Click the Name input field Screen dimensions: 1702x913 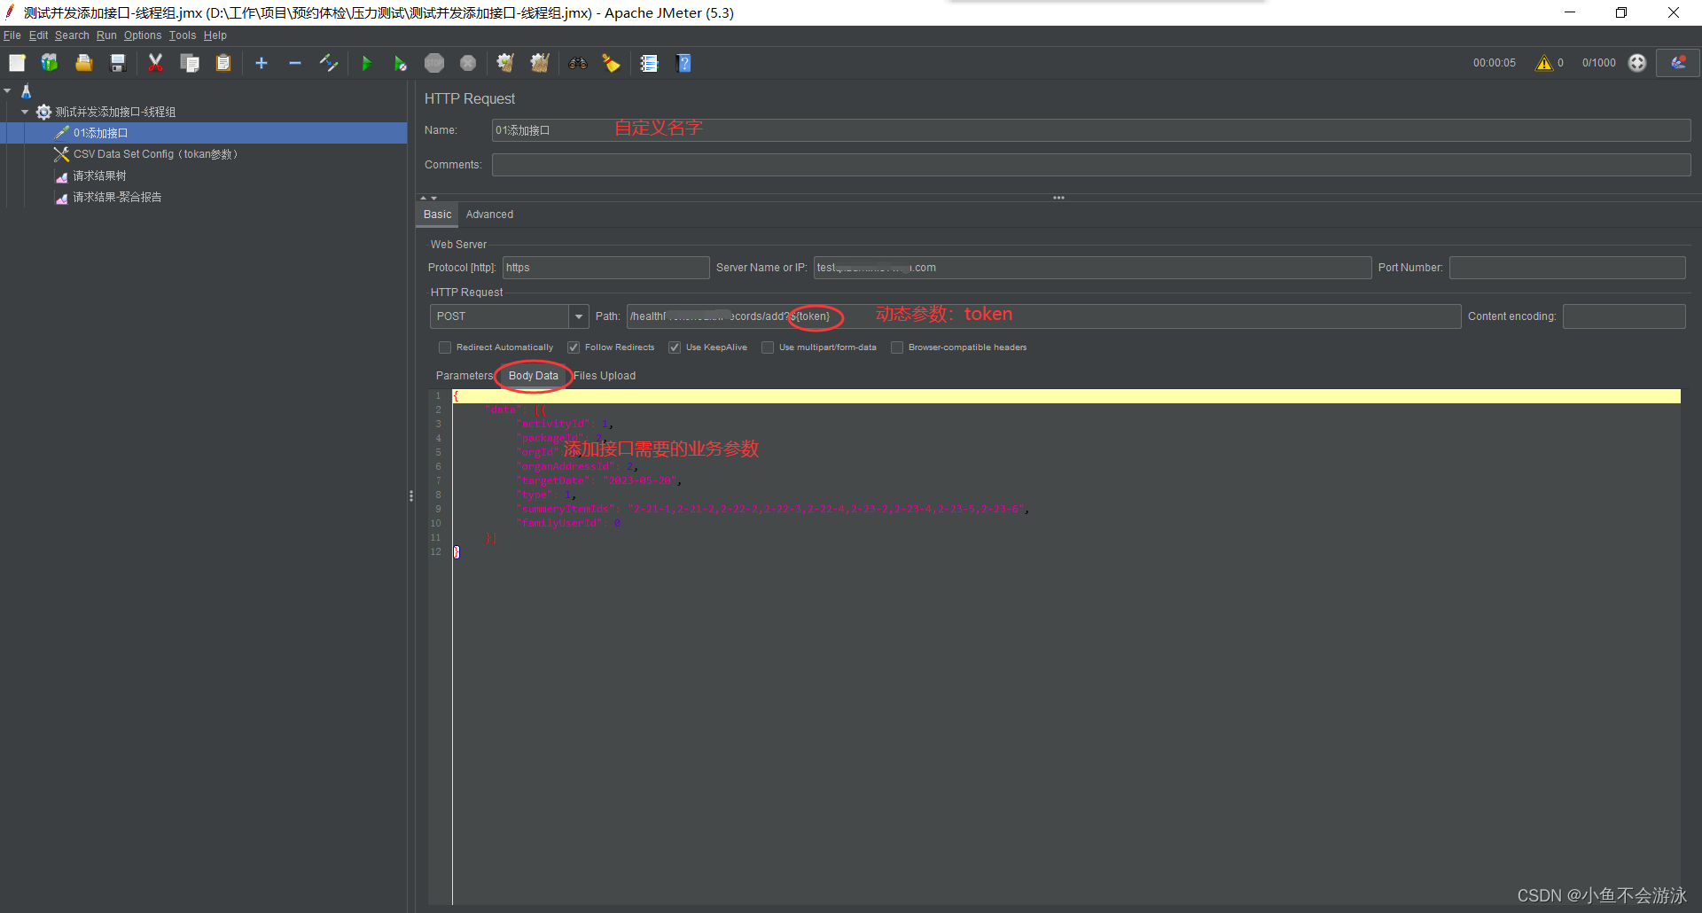coord(1091,130)
